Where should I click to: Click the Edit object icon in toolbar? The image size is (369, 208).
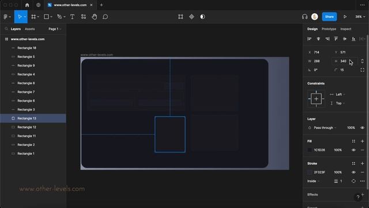(180, 17)
